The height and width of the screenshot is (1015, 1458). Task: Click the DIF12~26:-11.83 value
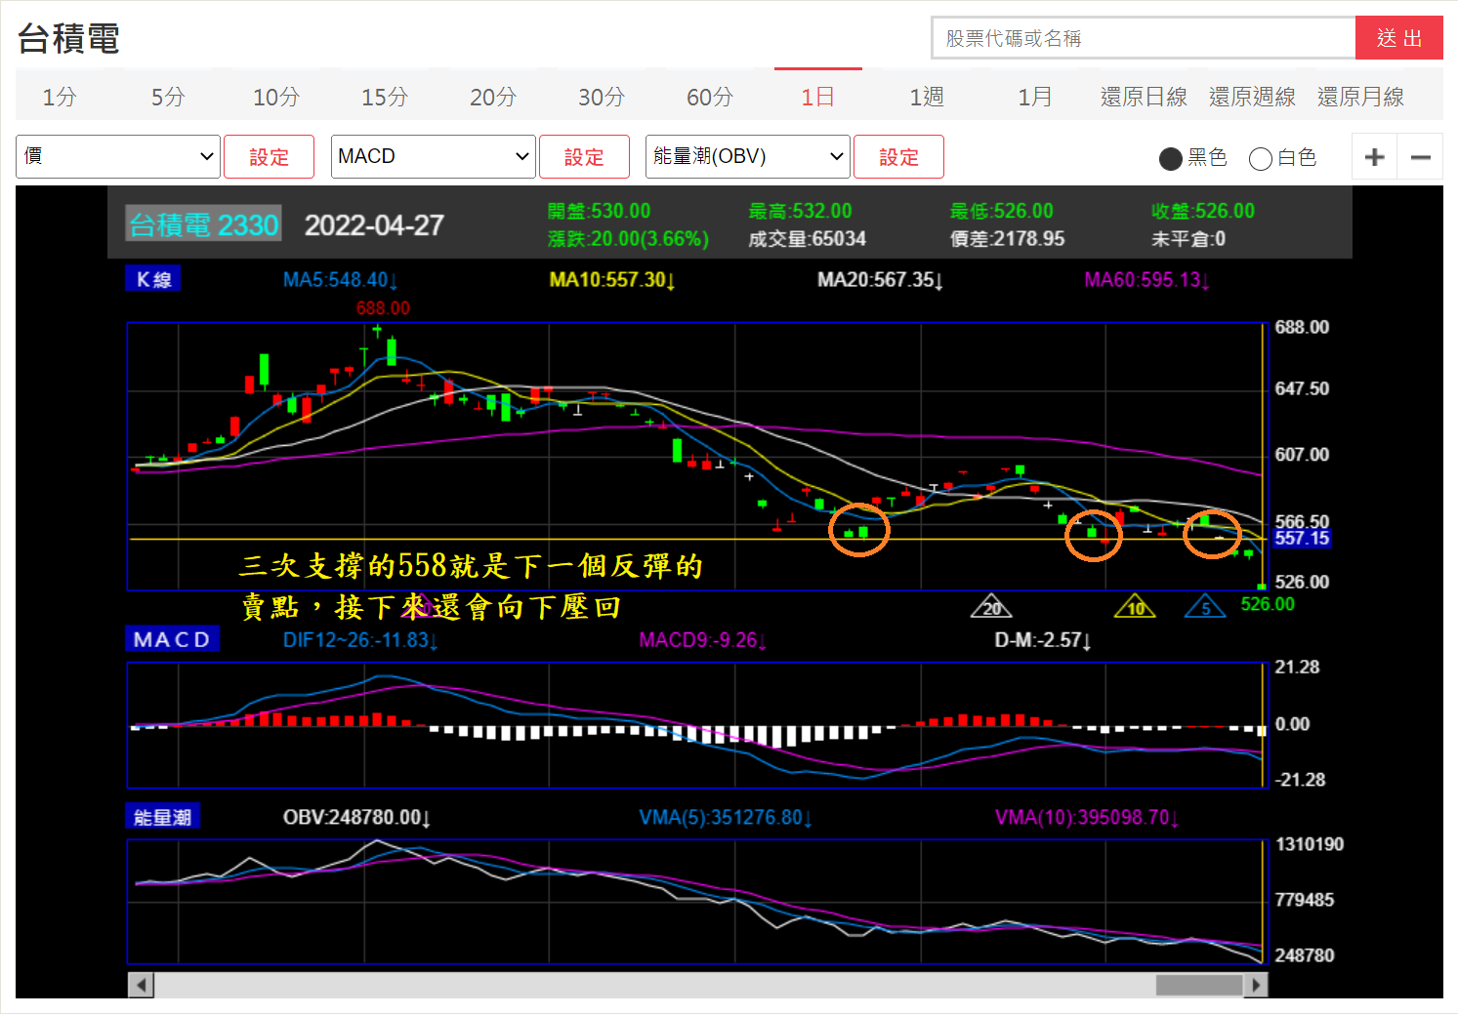click(x=360, y=640)
